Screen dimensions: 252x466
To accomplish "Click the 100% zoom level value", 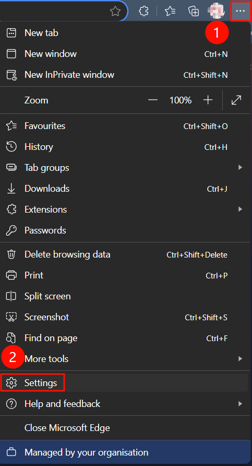I will (x=181, y=100).
